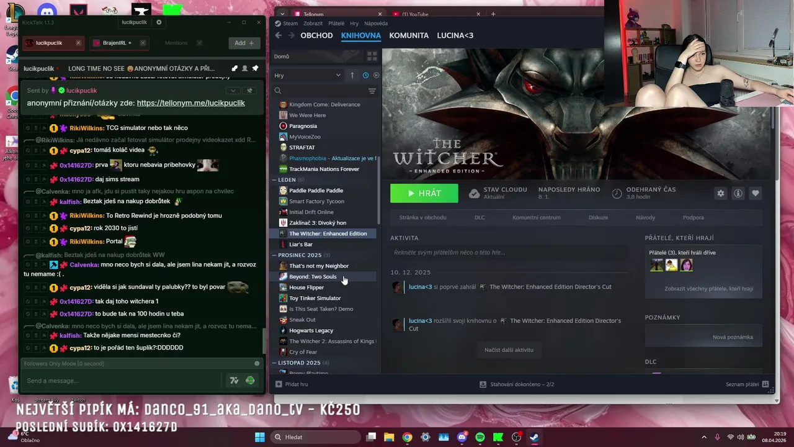The width and height of the screenshot is (794, 447).
Task: Open the DLC tab link
Action: (x=480, y=217)
